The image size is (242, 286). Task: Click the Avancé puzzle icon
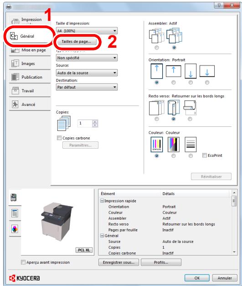tap(15, 104)
